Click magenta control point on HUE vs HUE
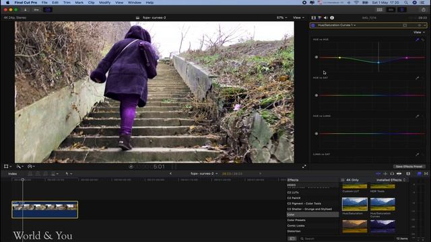This screenshot has width=431, height=242. click(x=407, y=58)
